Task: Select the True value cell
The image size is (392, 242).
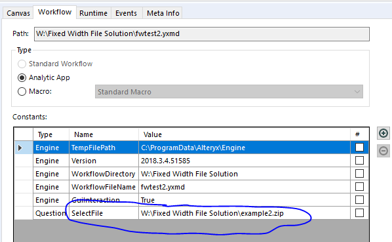Action: coord(245,200)
